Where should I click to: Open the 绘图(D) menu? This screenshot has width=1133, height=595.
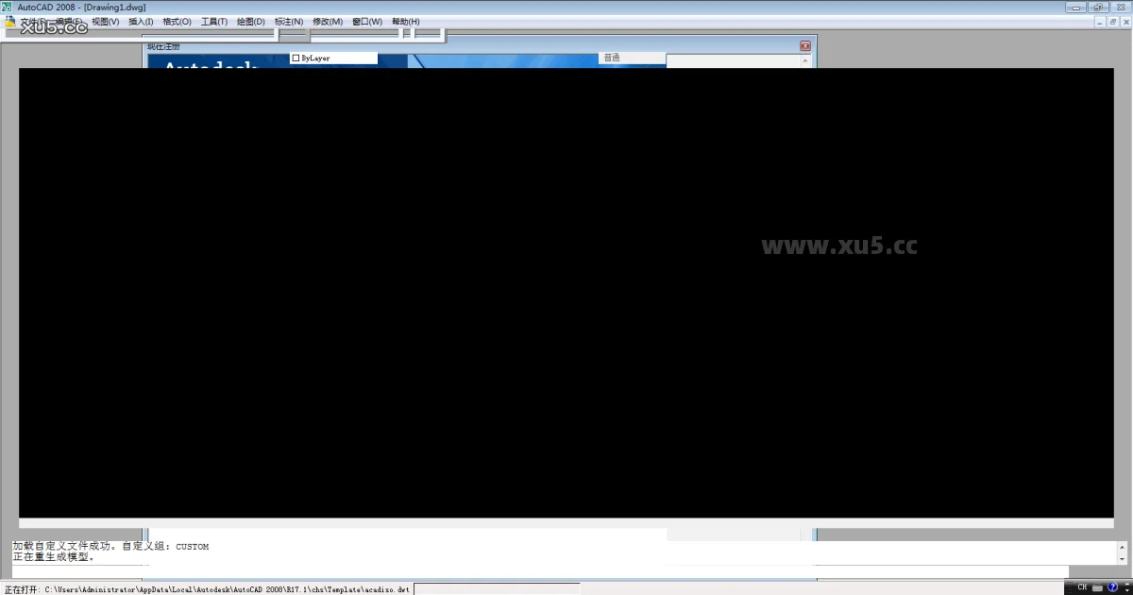point(251,22)
